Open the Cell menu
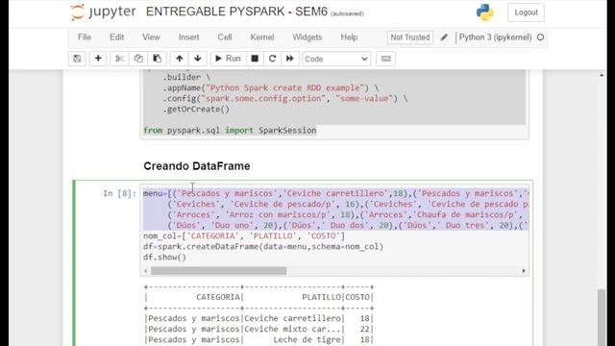Image resolution: width=615 pixels, height=346 pixels. point(225,37)
